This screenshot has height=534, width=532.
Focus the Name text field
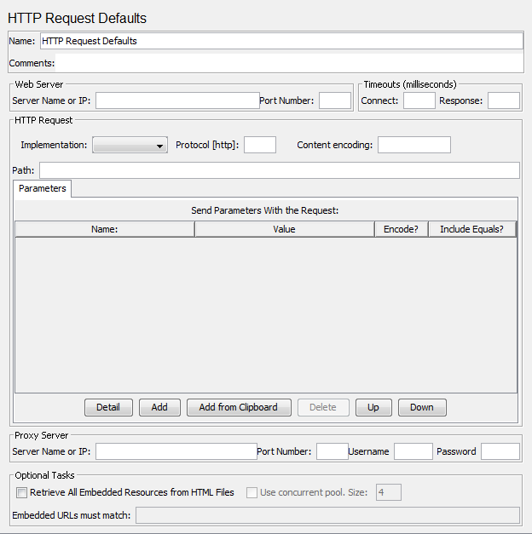click(x=281, y=41)
